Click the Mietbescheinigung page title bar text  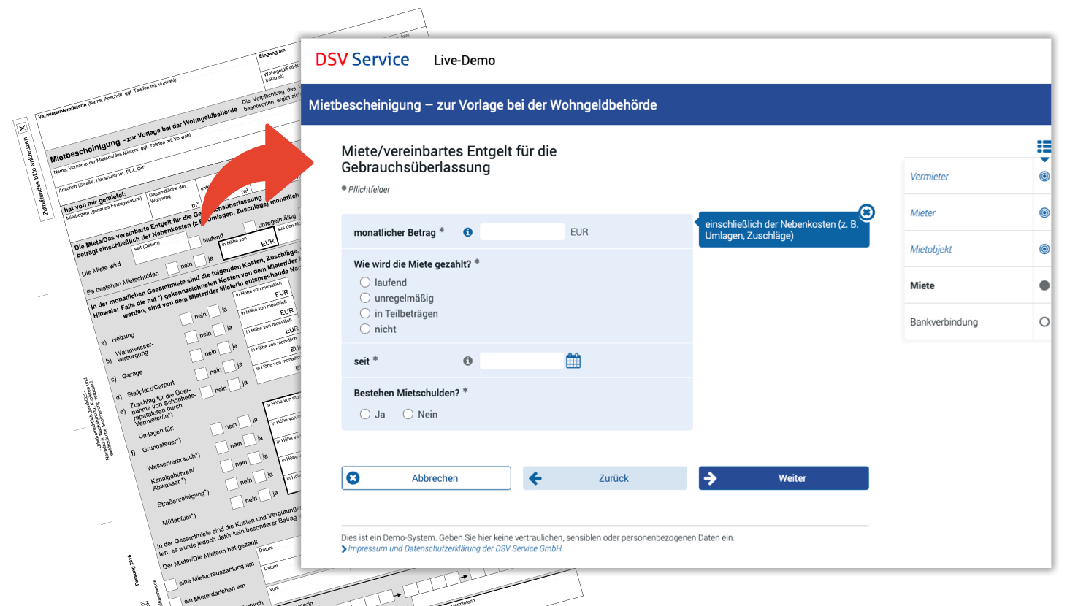pos(483,105)
